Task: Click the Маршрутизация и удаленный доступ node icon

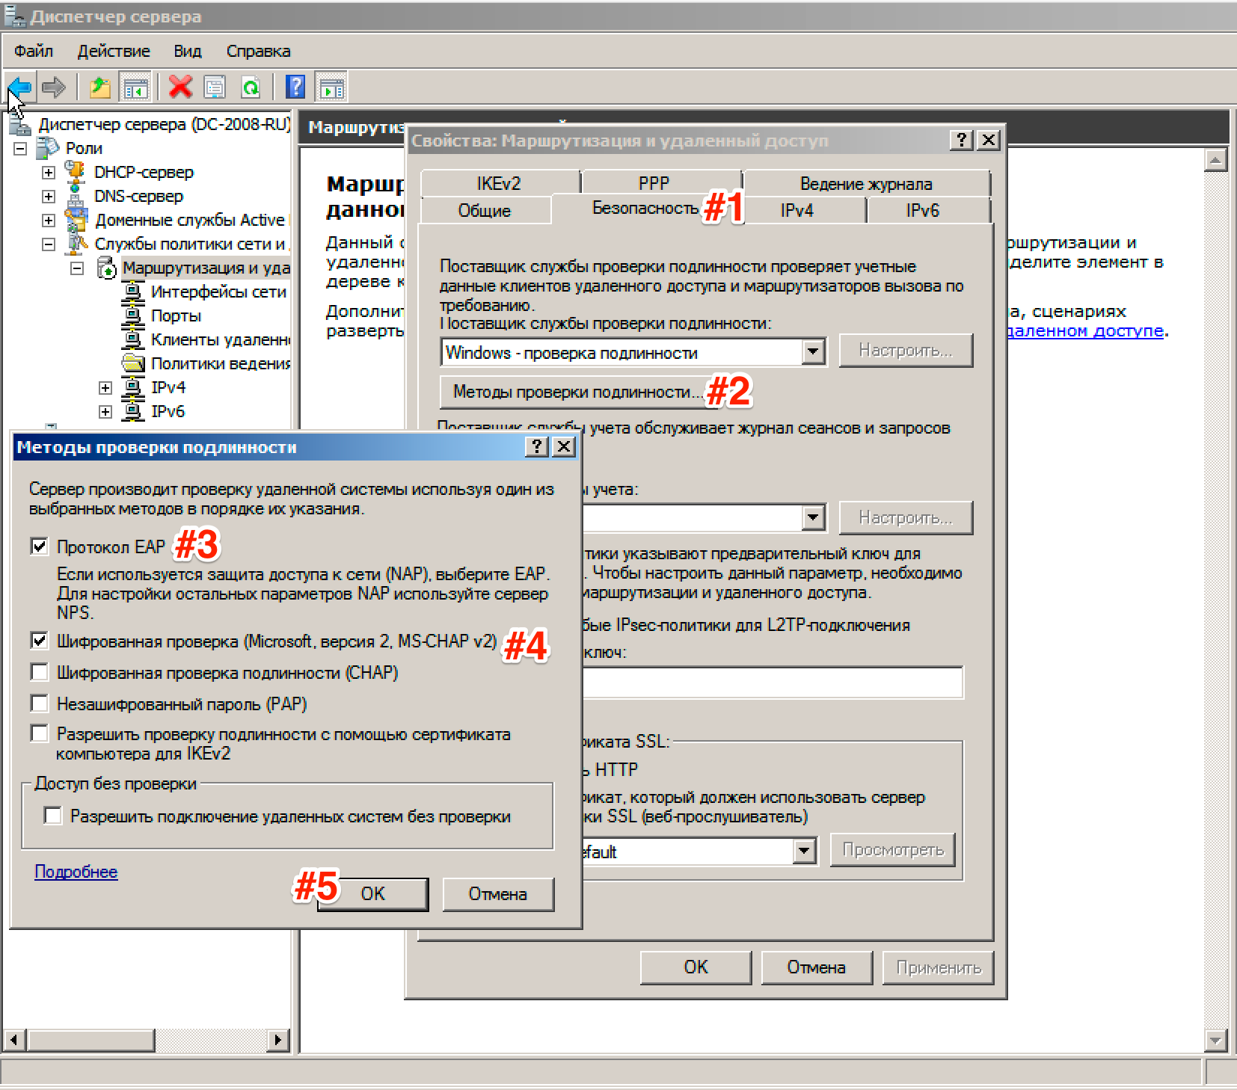Action: 107,268
